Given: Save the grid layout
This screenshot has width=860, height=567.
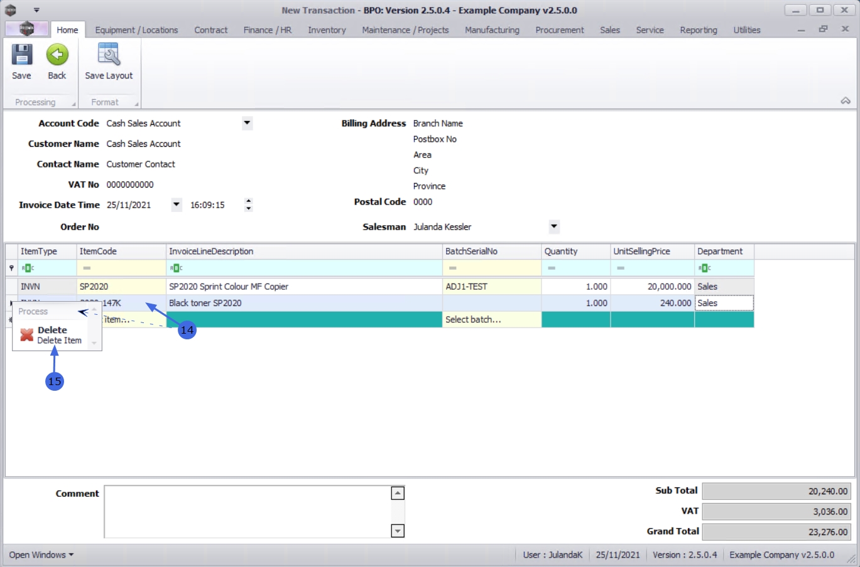Looking at the screenshot, I should (x=109, y=62).
